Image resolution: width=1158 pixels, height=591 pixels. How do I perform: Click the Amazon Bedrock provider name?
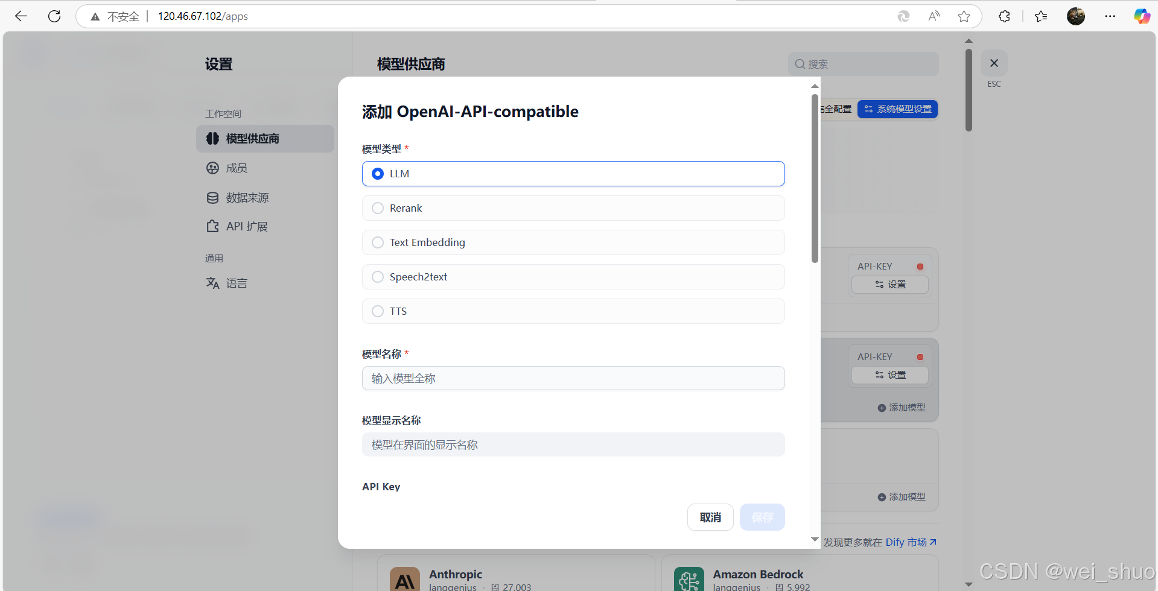pyautogui.click(x=758, y=574)
